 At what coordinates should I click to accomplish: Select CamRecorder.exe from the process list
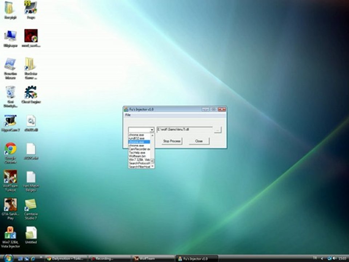[139, 149]
